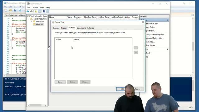This screenshot has width=199, height=112.
Task: Collapse code block at line 99 in ISE
Action: click(x=11, y=63)
